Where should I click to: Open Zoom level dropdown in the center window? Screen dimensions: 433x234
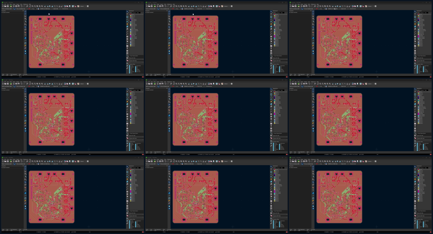[x=200, y=86]
